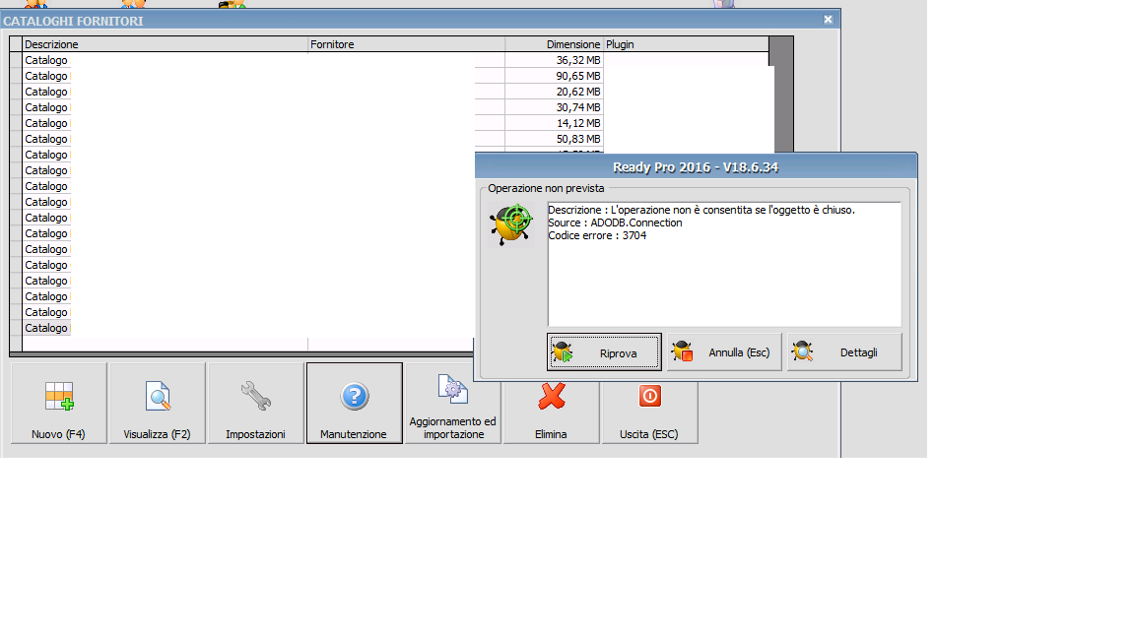Click Riprova to retry the operation
This screenshot has height=638, width=1135.
(x=604, y=352)
